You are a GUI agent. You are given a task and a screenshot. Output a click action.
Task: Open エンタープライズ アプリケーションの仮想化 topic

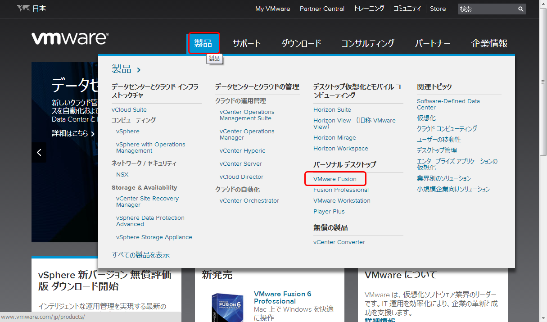click(457, 164)
